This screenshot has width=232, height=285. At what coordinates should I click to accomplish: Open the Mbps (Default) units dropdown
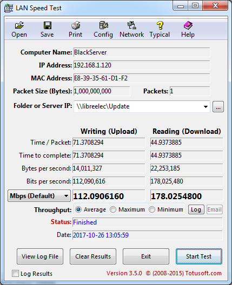point(39,196)
